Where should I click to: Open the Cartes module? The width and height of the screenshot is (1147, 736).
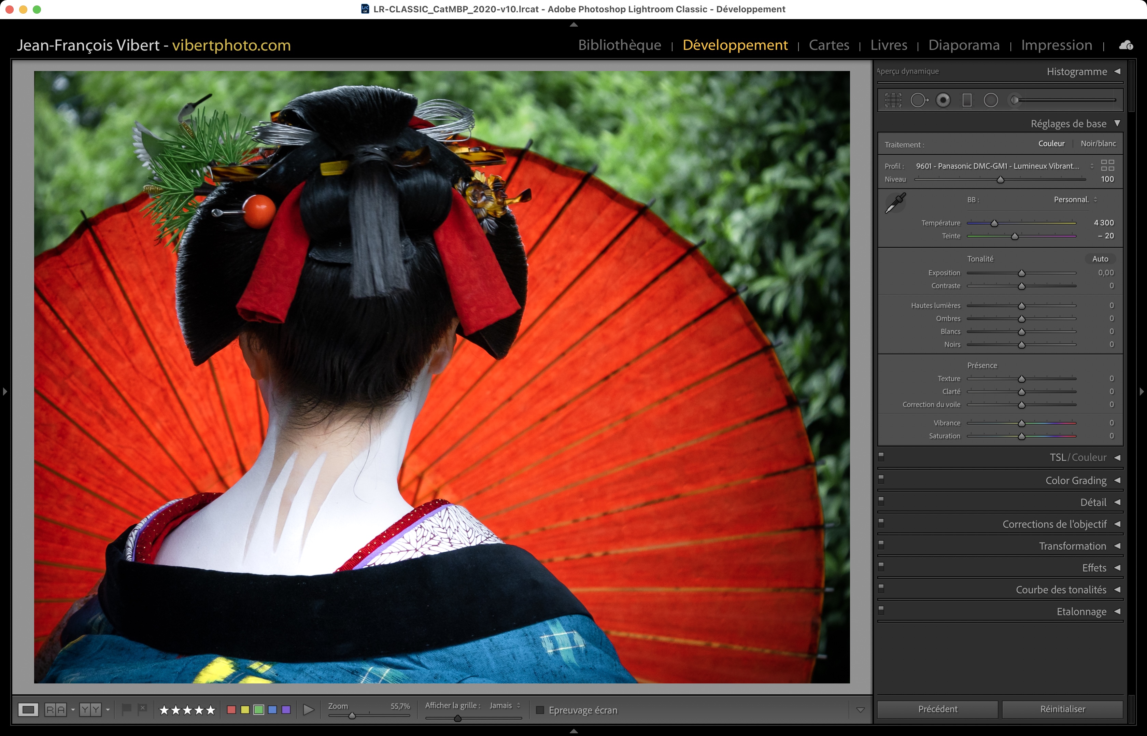[x=829, y=45]
